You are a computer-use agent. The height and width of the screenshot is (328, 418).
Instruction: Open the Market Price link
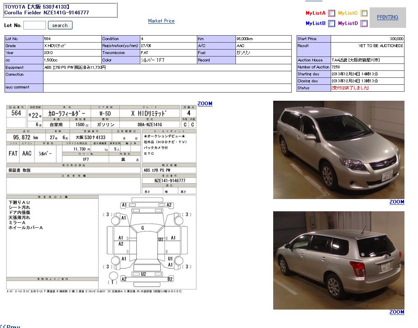[161, 21]
